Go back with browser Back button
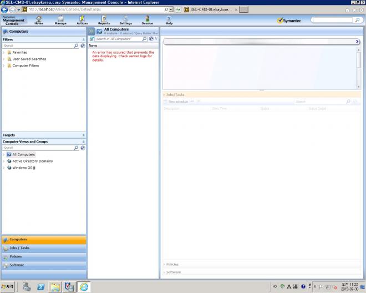This screenshot has height=293, width=366. [4, 9]
